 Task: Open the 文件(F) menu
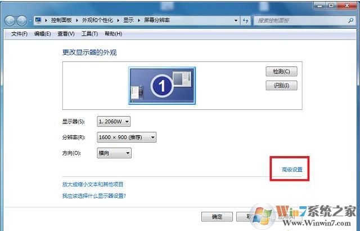click(19, 34)
